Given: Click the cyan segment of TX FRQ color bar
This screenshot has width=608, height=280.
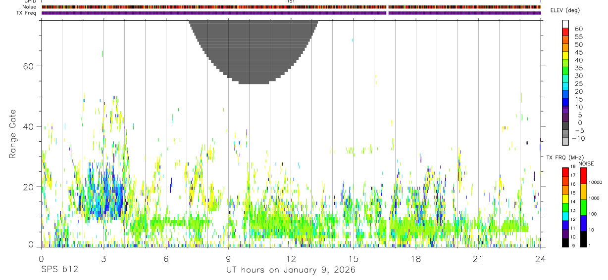Looking at the screenshot, I should [565, 216].
